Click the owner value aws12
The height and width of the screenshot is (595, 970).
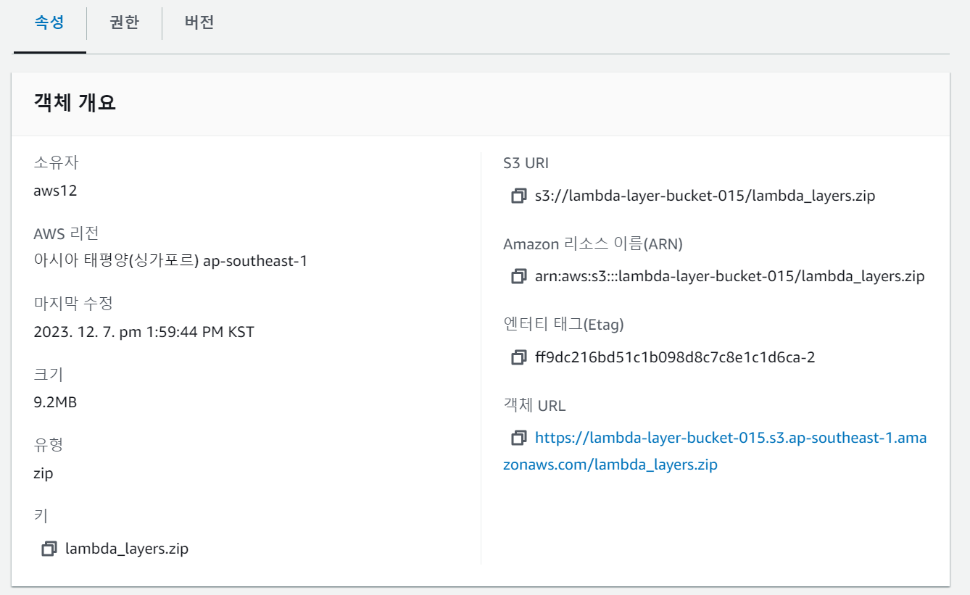click(x=55, y=191)
